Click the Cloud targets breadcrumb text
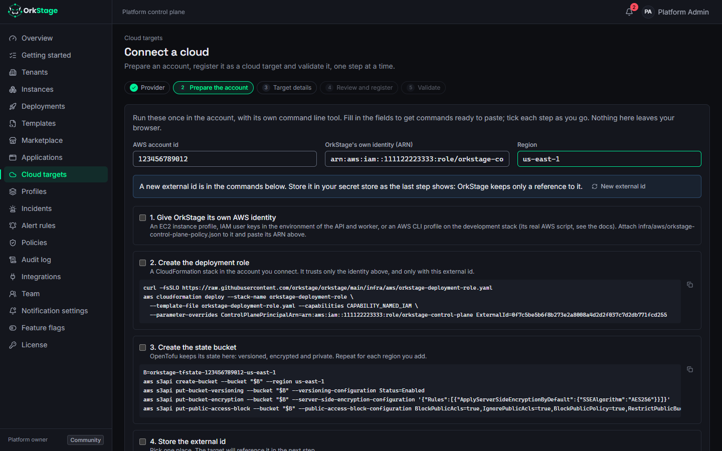 click(x=143, y=38)
